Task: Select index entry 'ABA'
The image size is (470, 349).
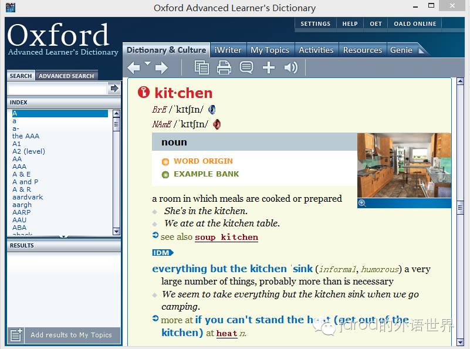Action: click(x=19, y=228)
